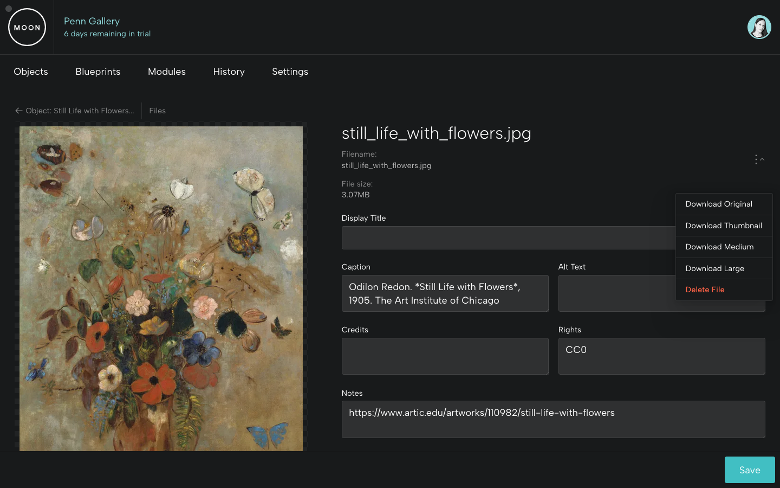Click the Save button

tap(750, 470)
